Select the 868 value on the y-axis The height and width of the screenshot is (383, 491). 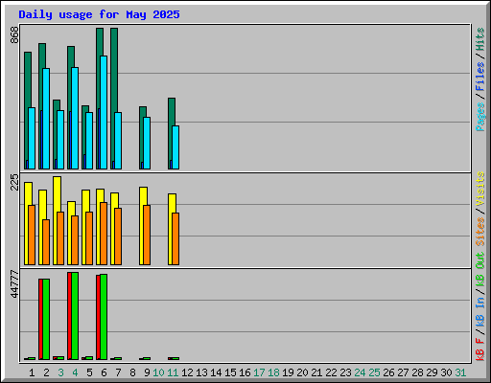(x=14, y=35)
